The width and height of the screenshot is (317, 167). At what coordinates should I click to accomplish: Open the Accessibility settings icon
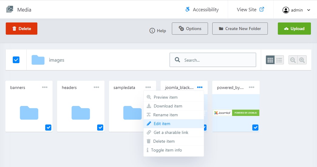[188, 9]
